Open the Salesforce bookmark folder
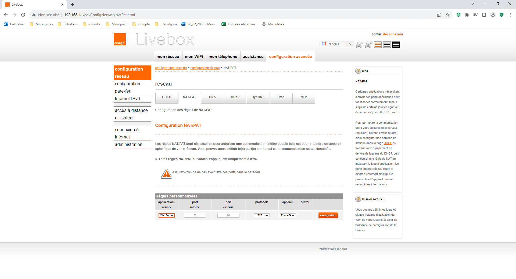Screen dimensions: 516x279 68,24
